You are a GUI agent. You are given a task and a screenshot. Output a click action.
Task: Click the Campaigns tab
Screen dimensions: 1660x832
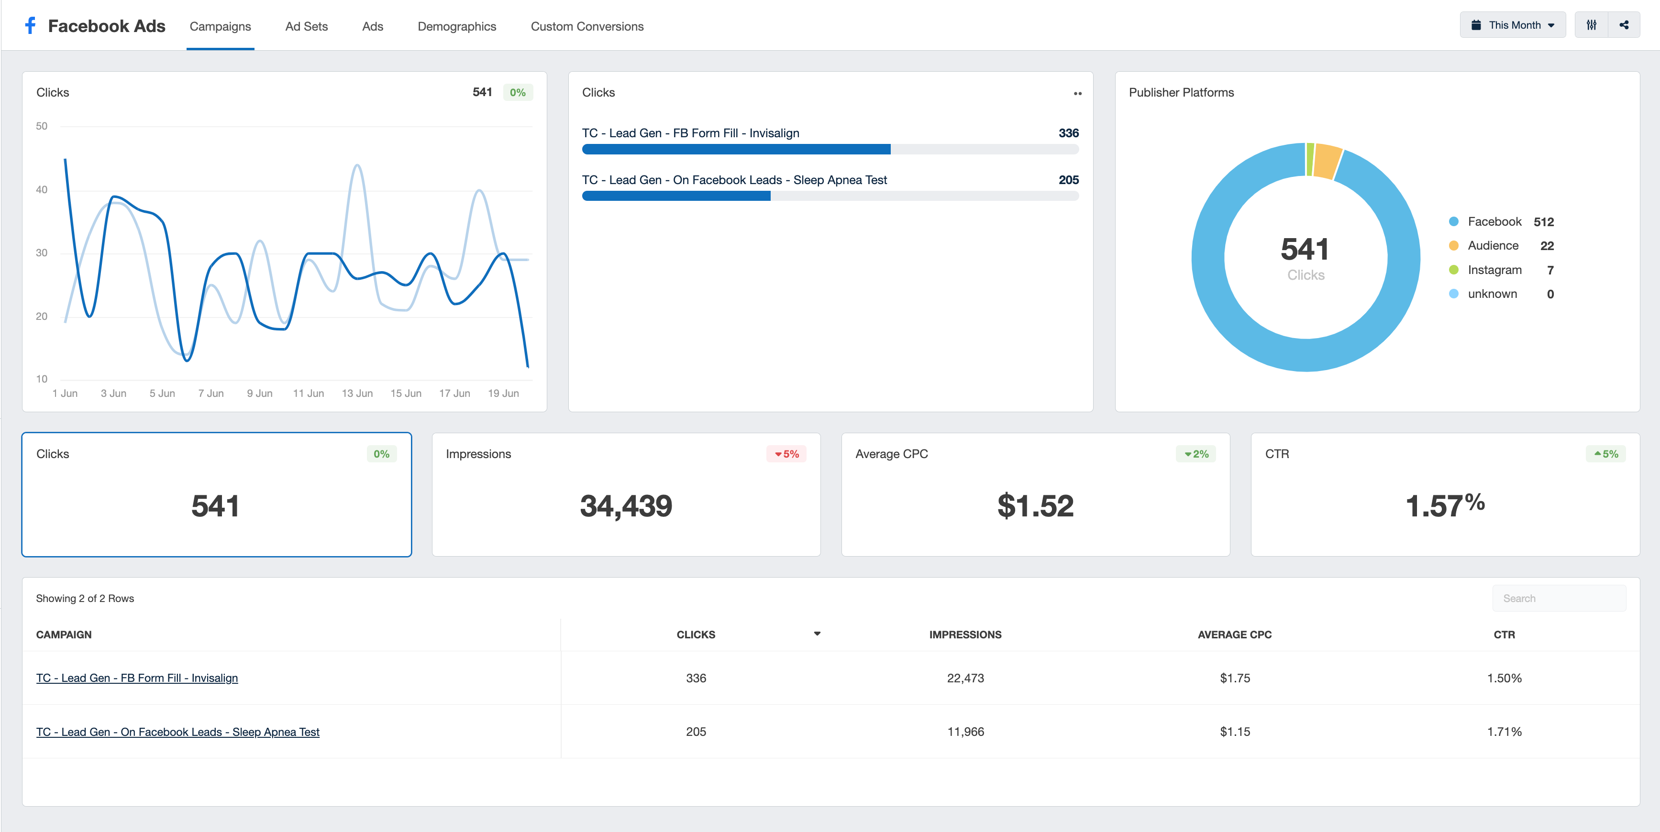click(219, 25)
